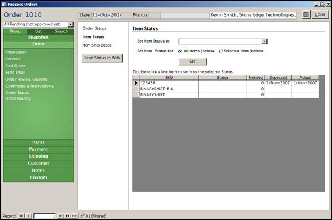Click Actual date 1-Nov-2007 cell
The width and height of the screenshot is (332, 220).
coord(305,83)
